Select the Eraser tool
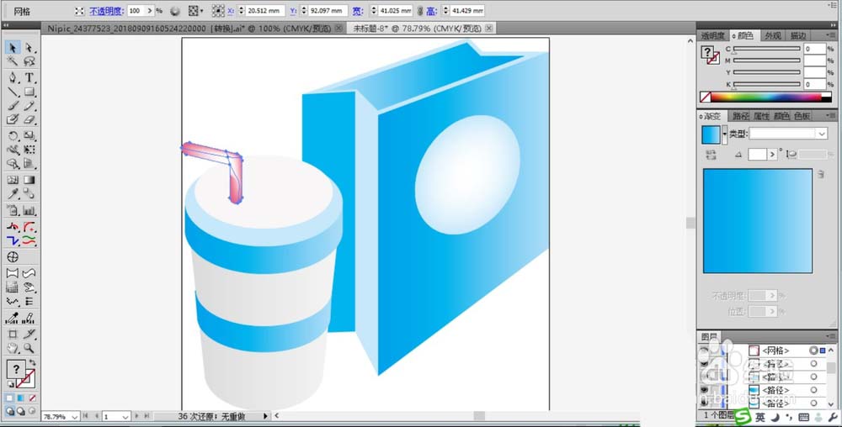This screenshot has height=427, width=842. click(x=29, y=119)
